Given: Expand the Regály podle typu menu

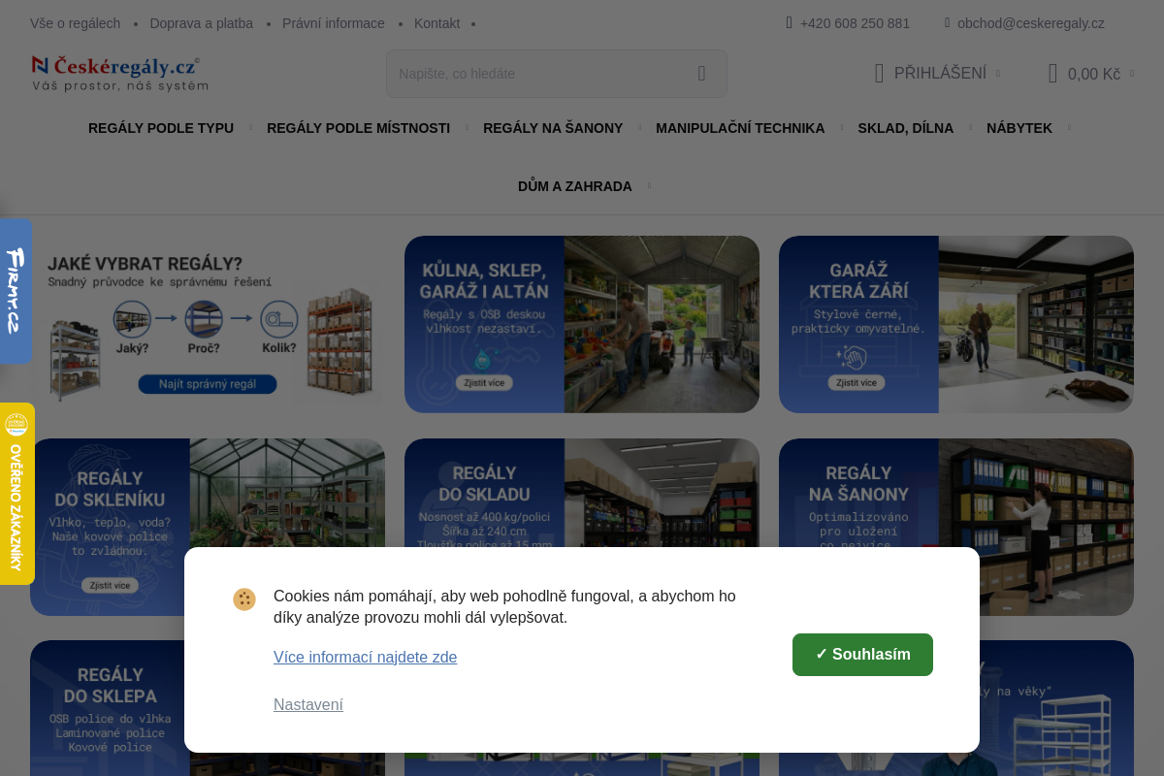Looking at the screenshot, I should pos(161,128).
